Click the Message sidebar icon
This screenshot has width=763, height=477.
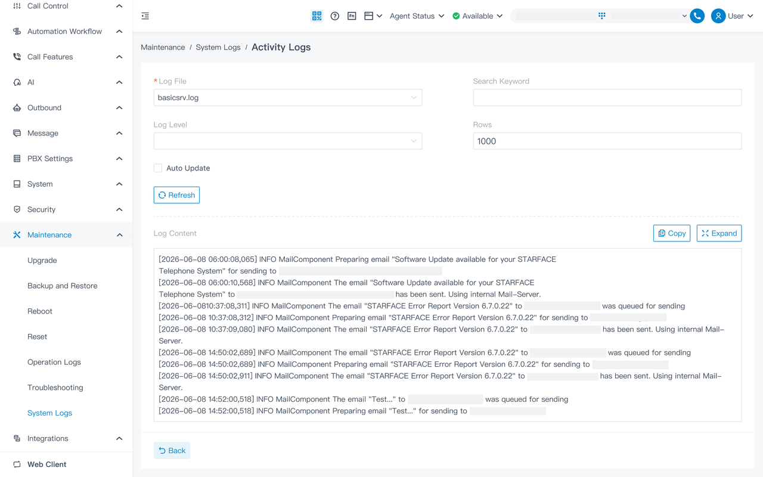click(17, 133)
